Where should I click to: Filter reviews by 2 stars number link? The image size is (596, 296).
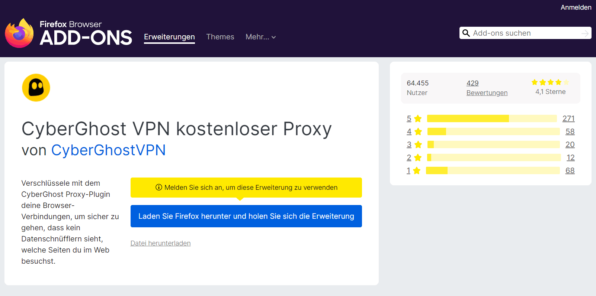[x=409, y=157]
